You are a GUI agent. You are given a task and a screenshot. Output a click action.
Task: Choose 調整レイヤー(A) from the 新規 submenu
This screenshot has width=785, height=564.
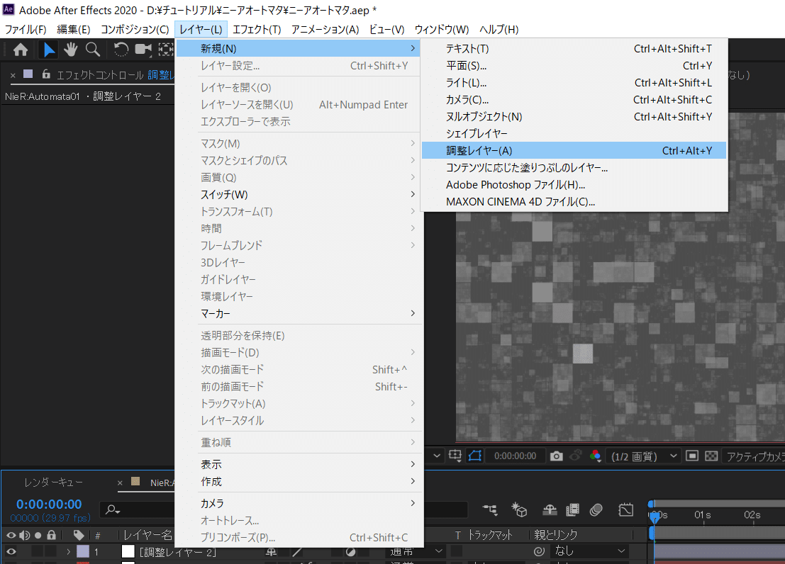coord(574,151)
